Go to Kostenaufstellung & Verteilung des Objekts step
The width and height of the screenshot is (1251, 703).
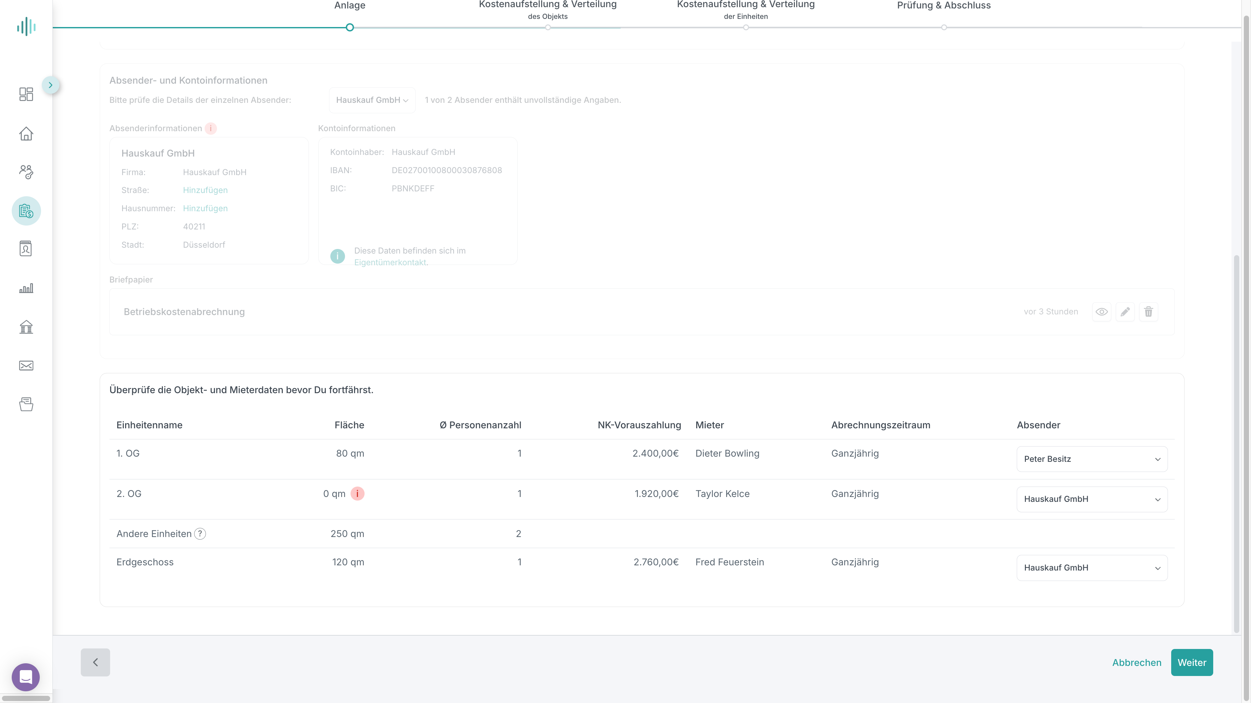click(x=548, y=10)
